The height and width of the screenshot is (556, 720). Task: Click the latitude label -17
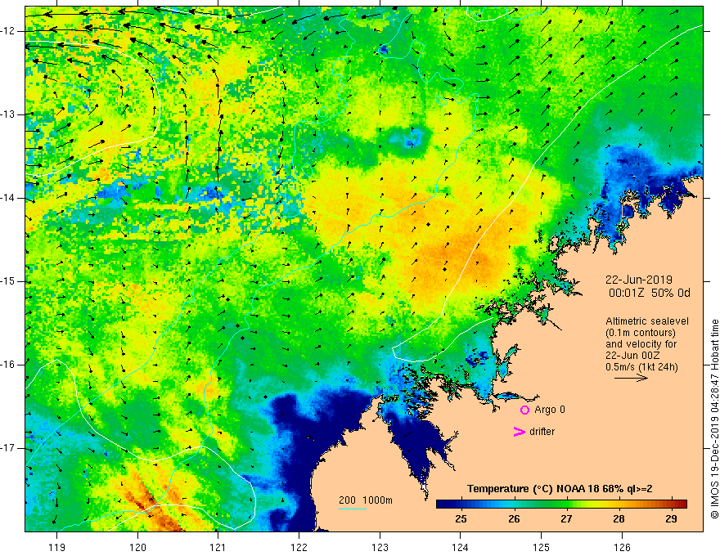click(x=8, y=448)
